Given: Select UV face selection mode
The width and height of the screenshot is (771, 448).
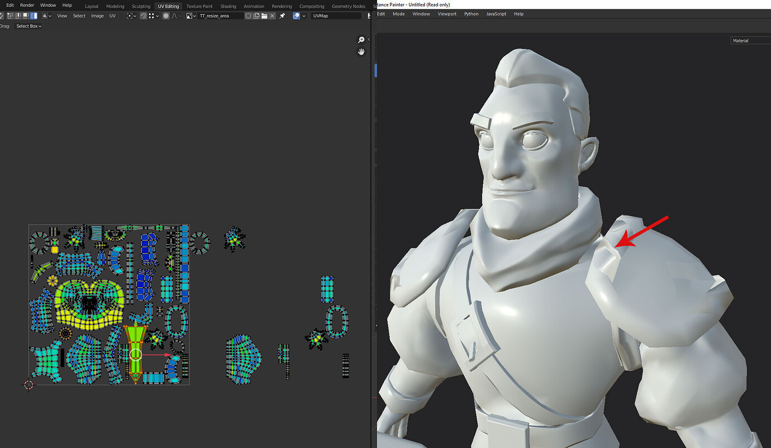Looking at the screenshot, I should [x=26, y=16].
